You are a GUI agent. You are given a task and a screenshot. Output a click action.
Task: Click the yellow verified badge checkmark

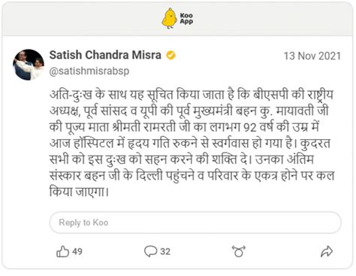tap(171, 55)
